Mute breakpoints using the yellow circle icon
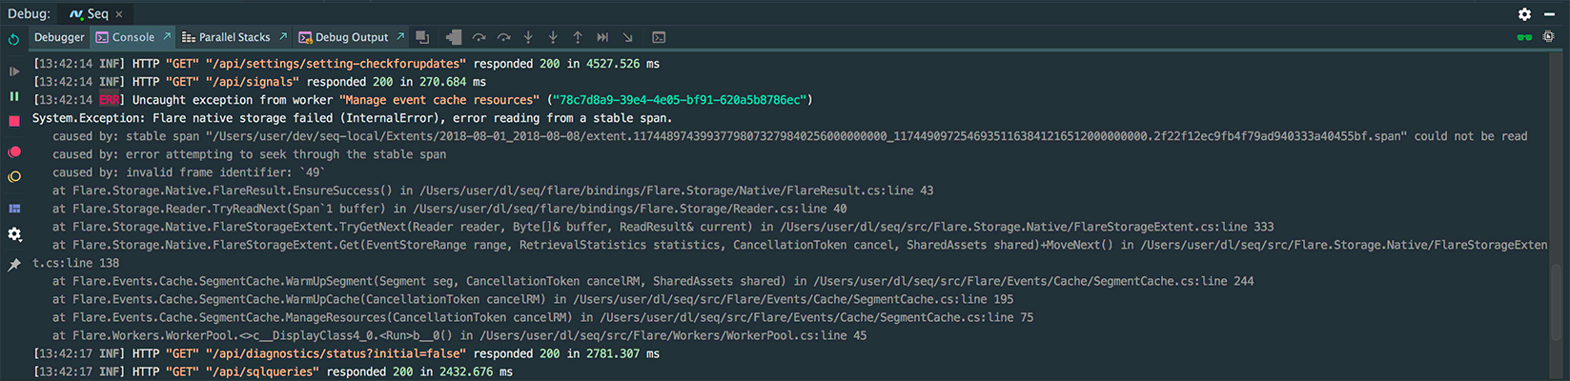The height and width of the screenshot is (381, 1570). point(14,177)
